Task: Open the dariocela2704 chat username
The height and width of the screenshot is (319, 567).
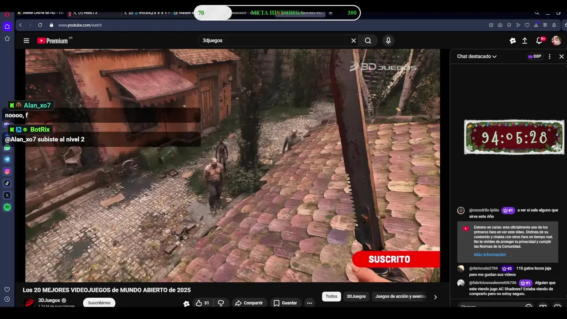Action: [x=483, y=268]
